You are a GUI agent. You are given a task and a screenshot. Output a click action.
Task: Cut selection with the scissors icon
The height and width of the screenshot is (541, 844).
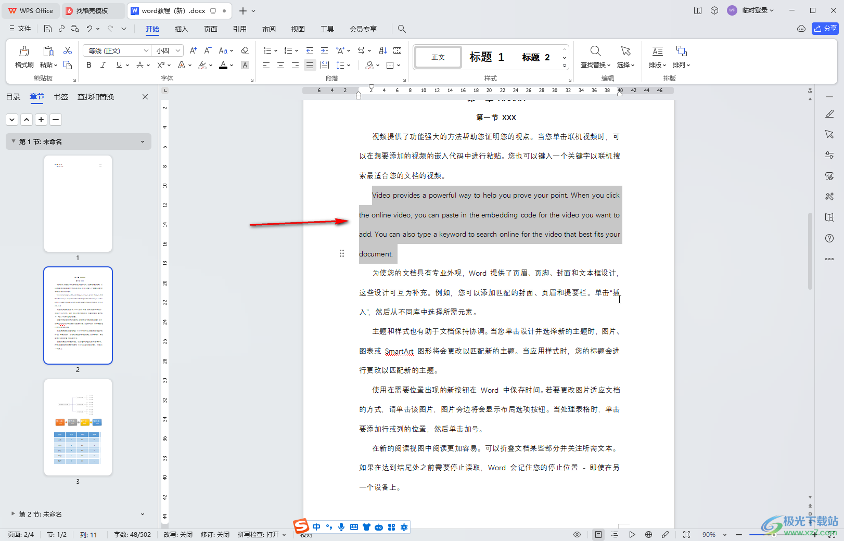[x=68, y=50]
